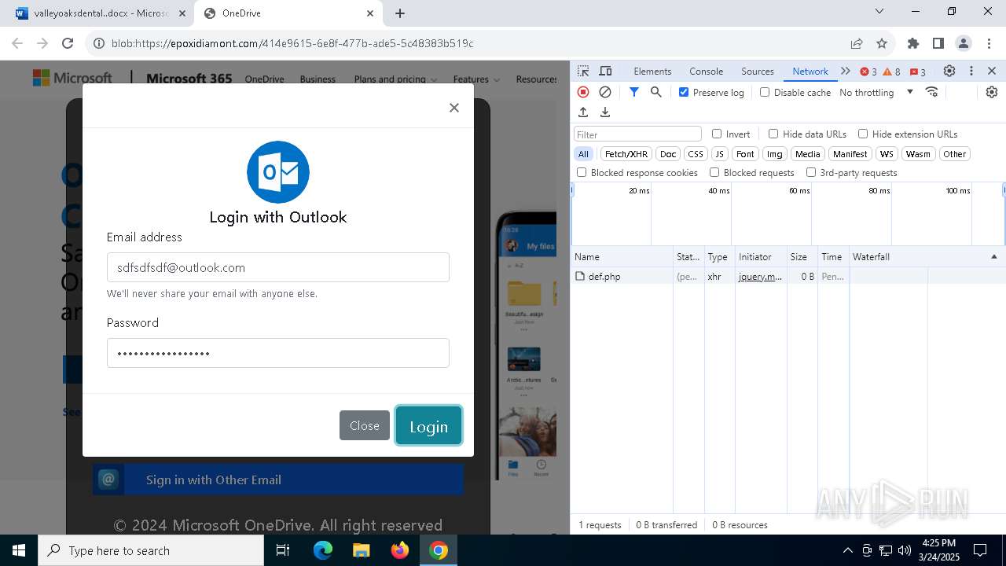
Task: Filter requests by JS type
Action: coord(719,154)
